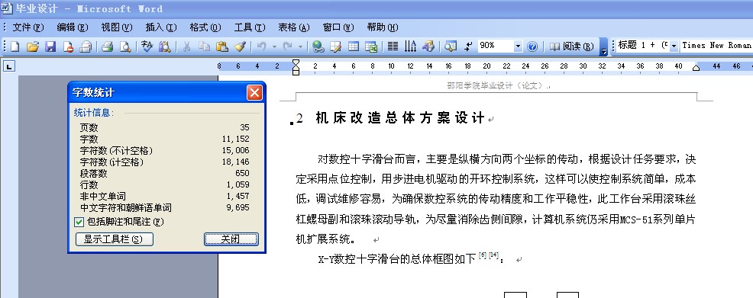Click the 行数 value 1,059
Viewport: 753px width, 298px height.
238,184
